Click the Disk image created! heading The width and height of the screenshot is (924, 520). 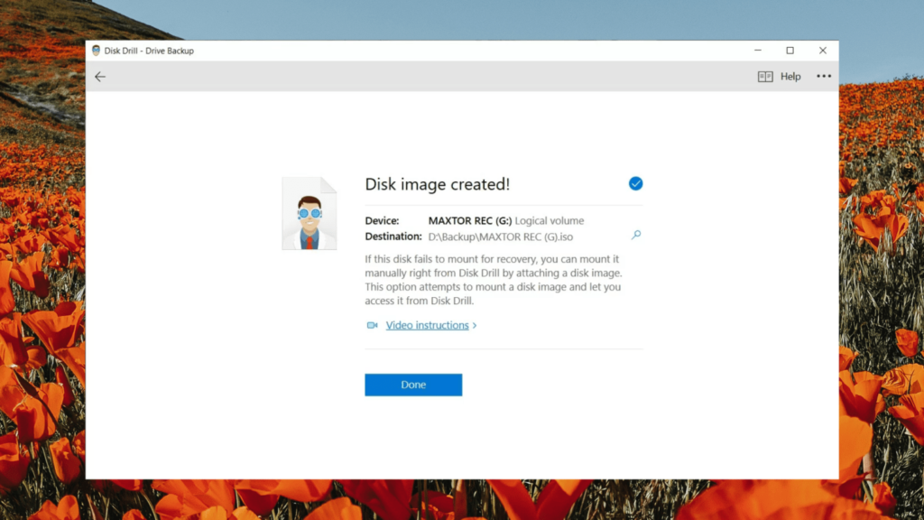coord(437,184)
